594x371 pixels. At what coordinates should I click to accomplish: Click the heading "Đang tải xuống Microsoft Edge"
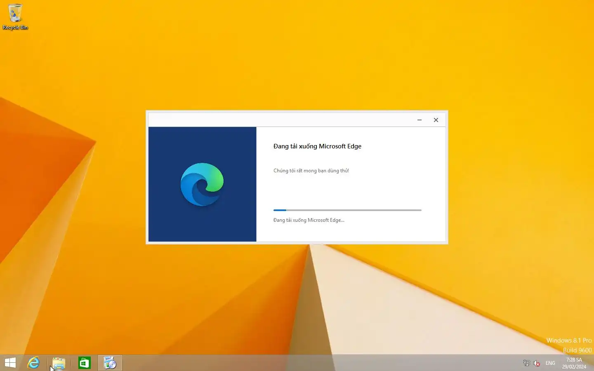click(x=317, y=146)
